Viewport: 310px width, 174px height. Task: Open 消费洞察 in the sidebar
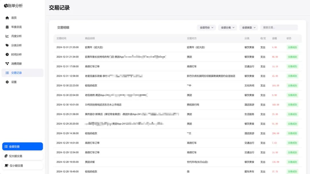22,63
